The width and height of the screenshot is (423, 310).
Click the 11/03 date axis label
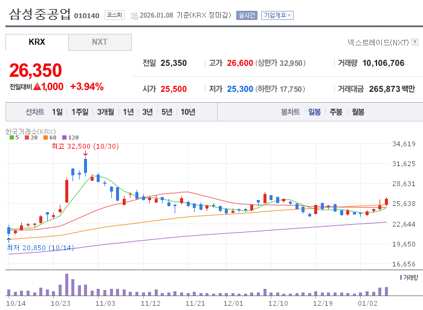[x=105, y=303]
